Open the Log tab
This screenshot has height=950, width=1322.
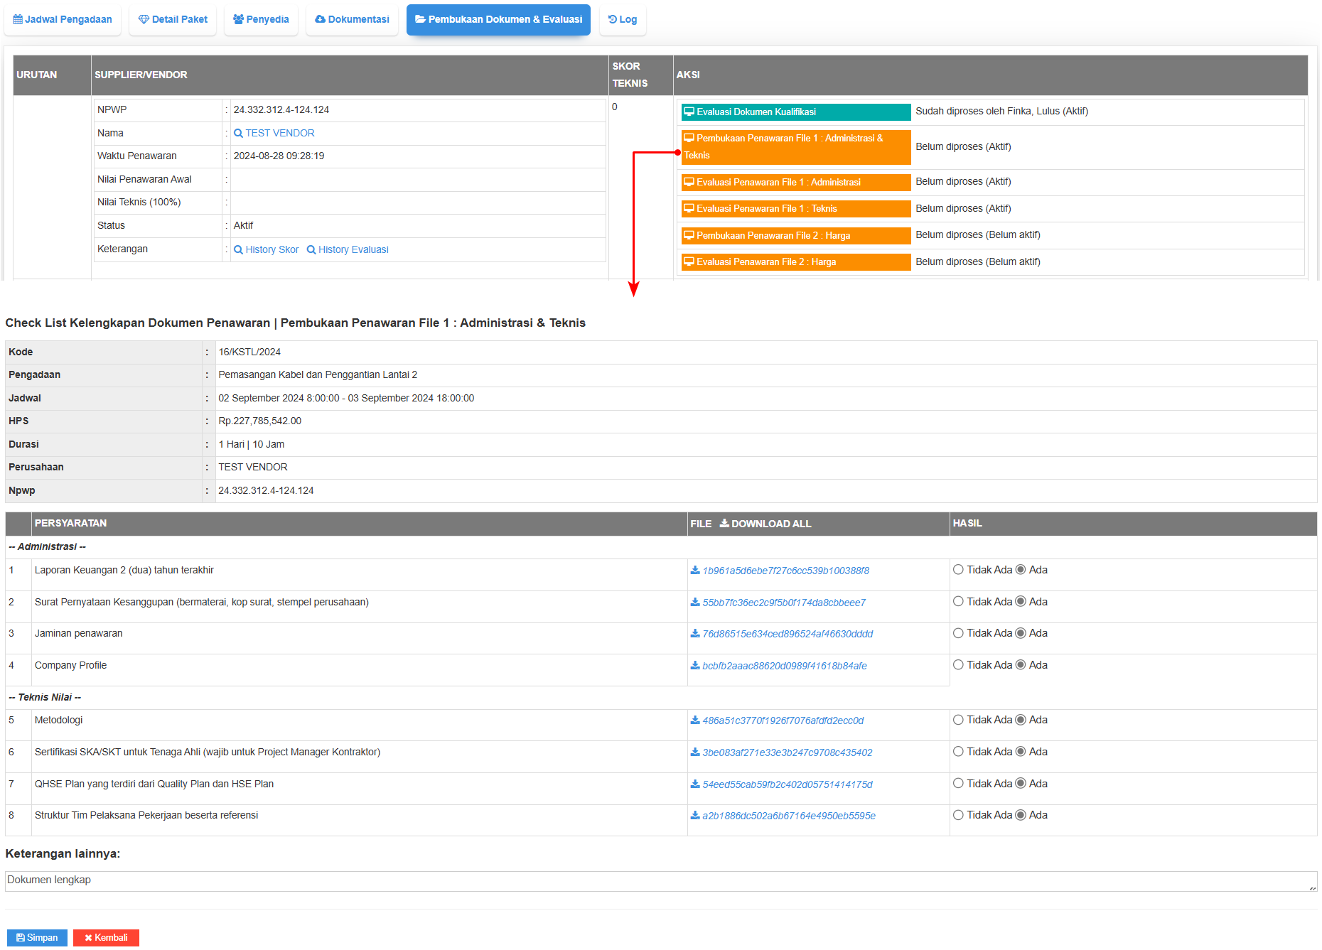click(623, 20)
